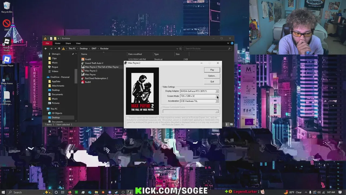Select the Roblox Studio desktop icon

click(x=7, y=45)
